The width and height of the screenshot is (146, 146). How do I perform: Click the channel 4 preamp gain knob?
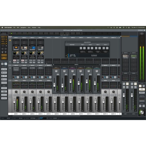[42, 53]
